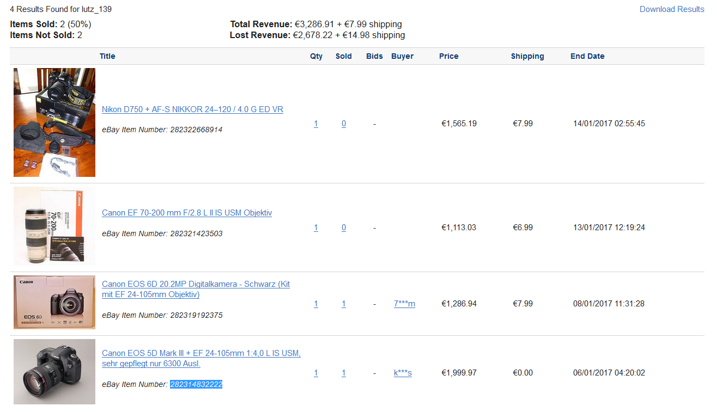Sort by the Qty column header
The height and width of the screenshot is (412, 717).
(x=316, y=56)
